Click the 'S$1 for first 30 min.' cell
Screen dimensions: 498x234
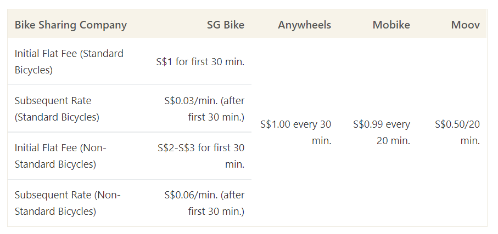(x=200, y=61)
